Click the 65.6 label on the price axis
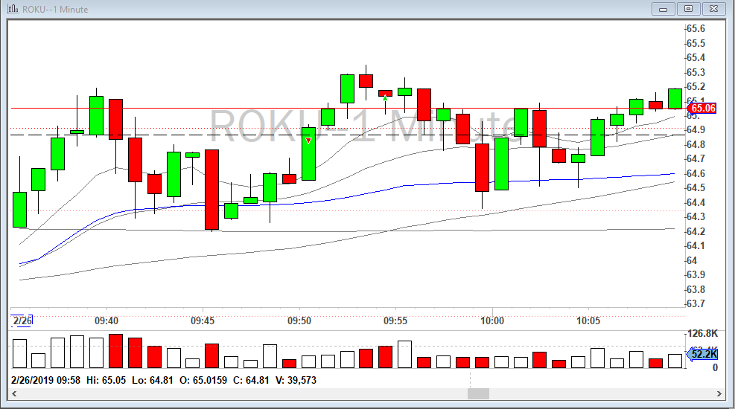The height and width of the screenshot is (409, 735). (x=696, y=28)
